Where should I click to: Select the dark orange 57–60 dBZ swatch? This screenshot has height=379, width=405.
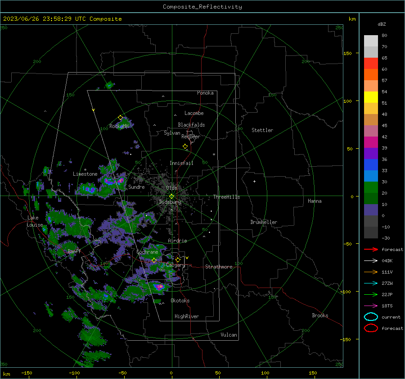point(371,74)
